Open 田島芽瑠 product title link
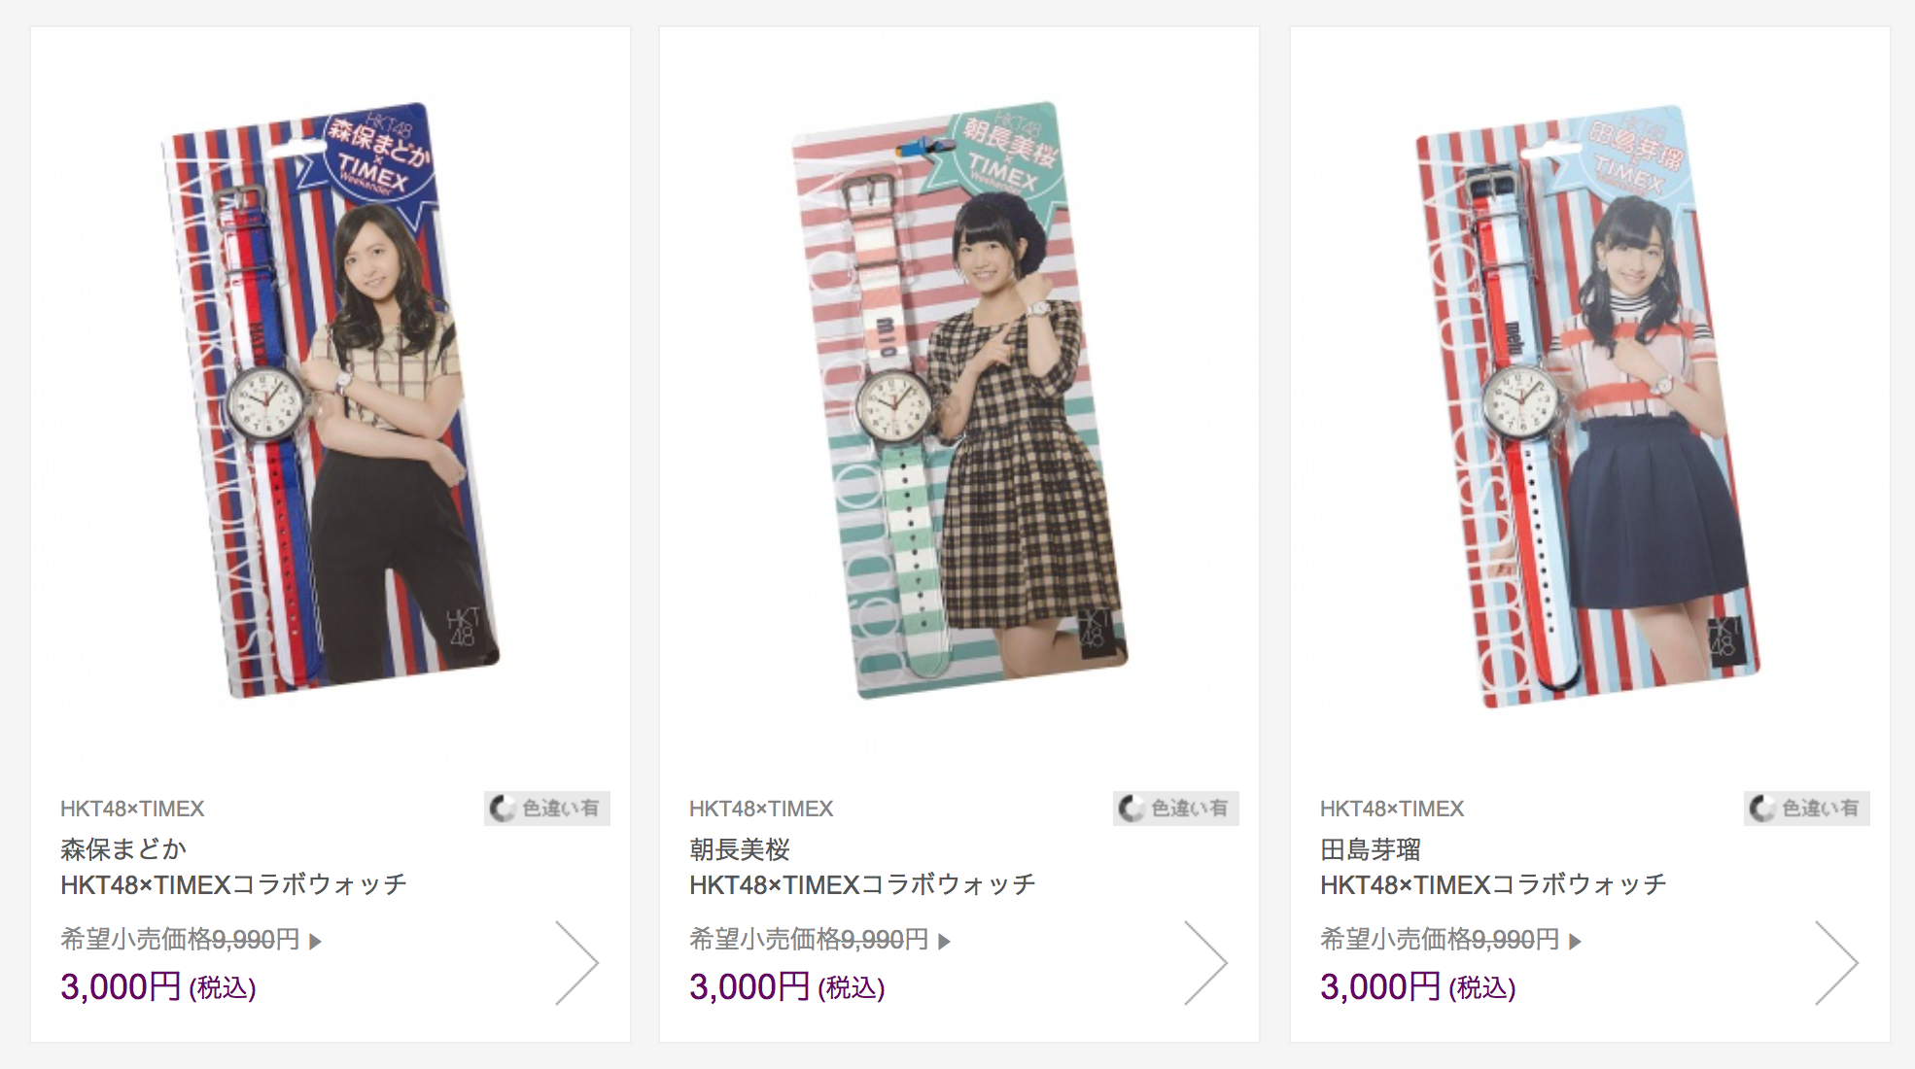Screen dimensions: 1915x1069 tap(1493, 867)
